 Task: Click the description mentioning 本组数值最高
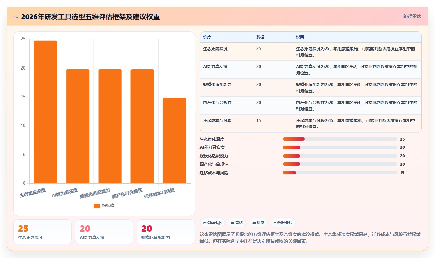click(x=356, y=52)
